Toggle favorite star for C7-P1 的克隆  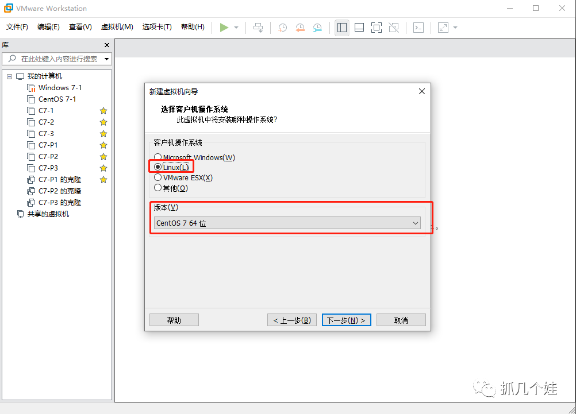(x=103, y=180)
